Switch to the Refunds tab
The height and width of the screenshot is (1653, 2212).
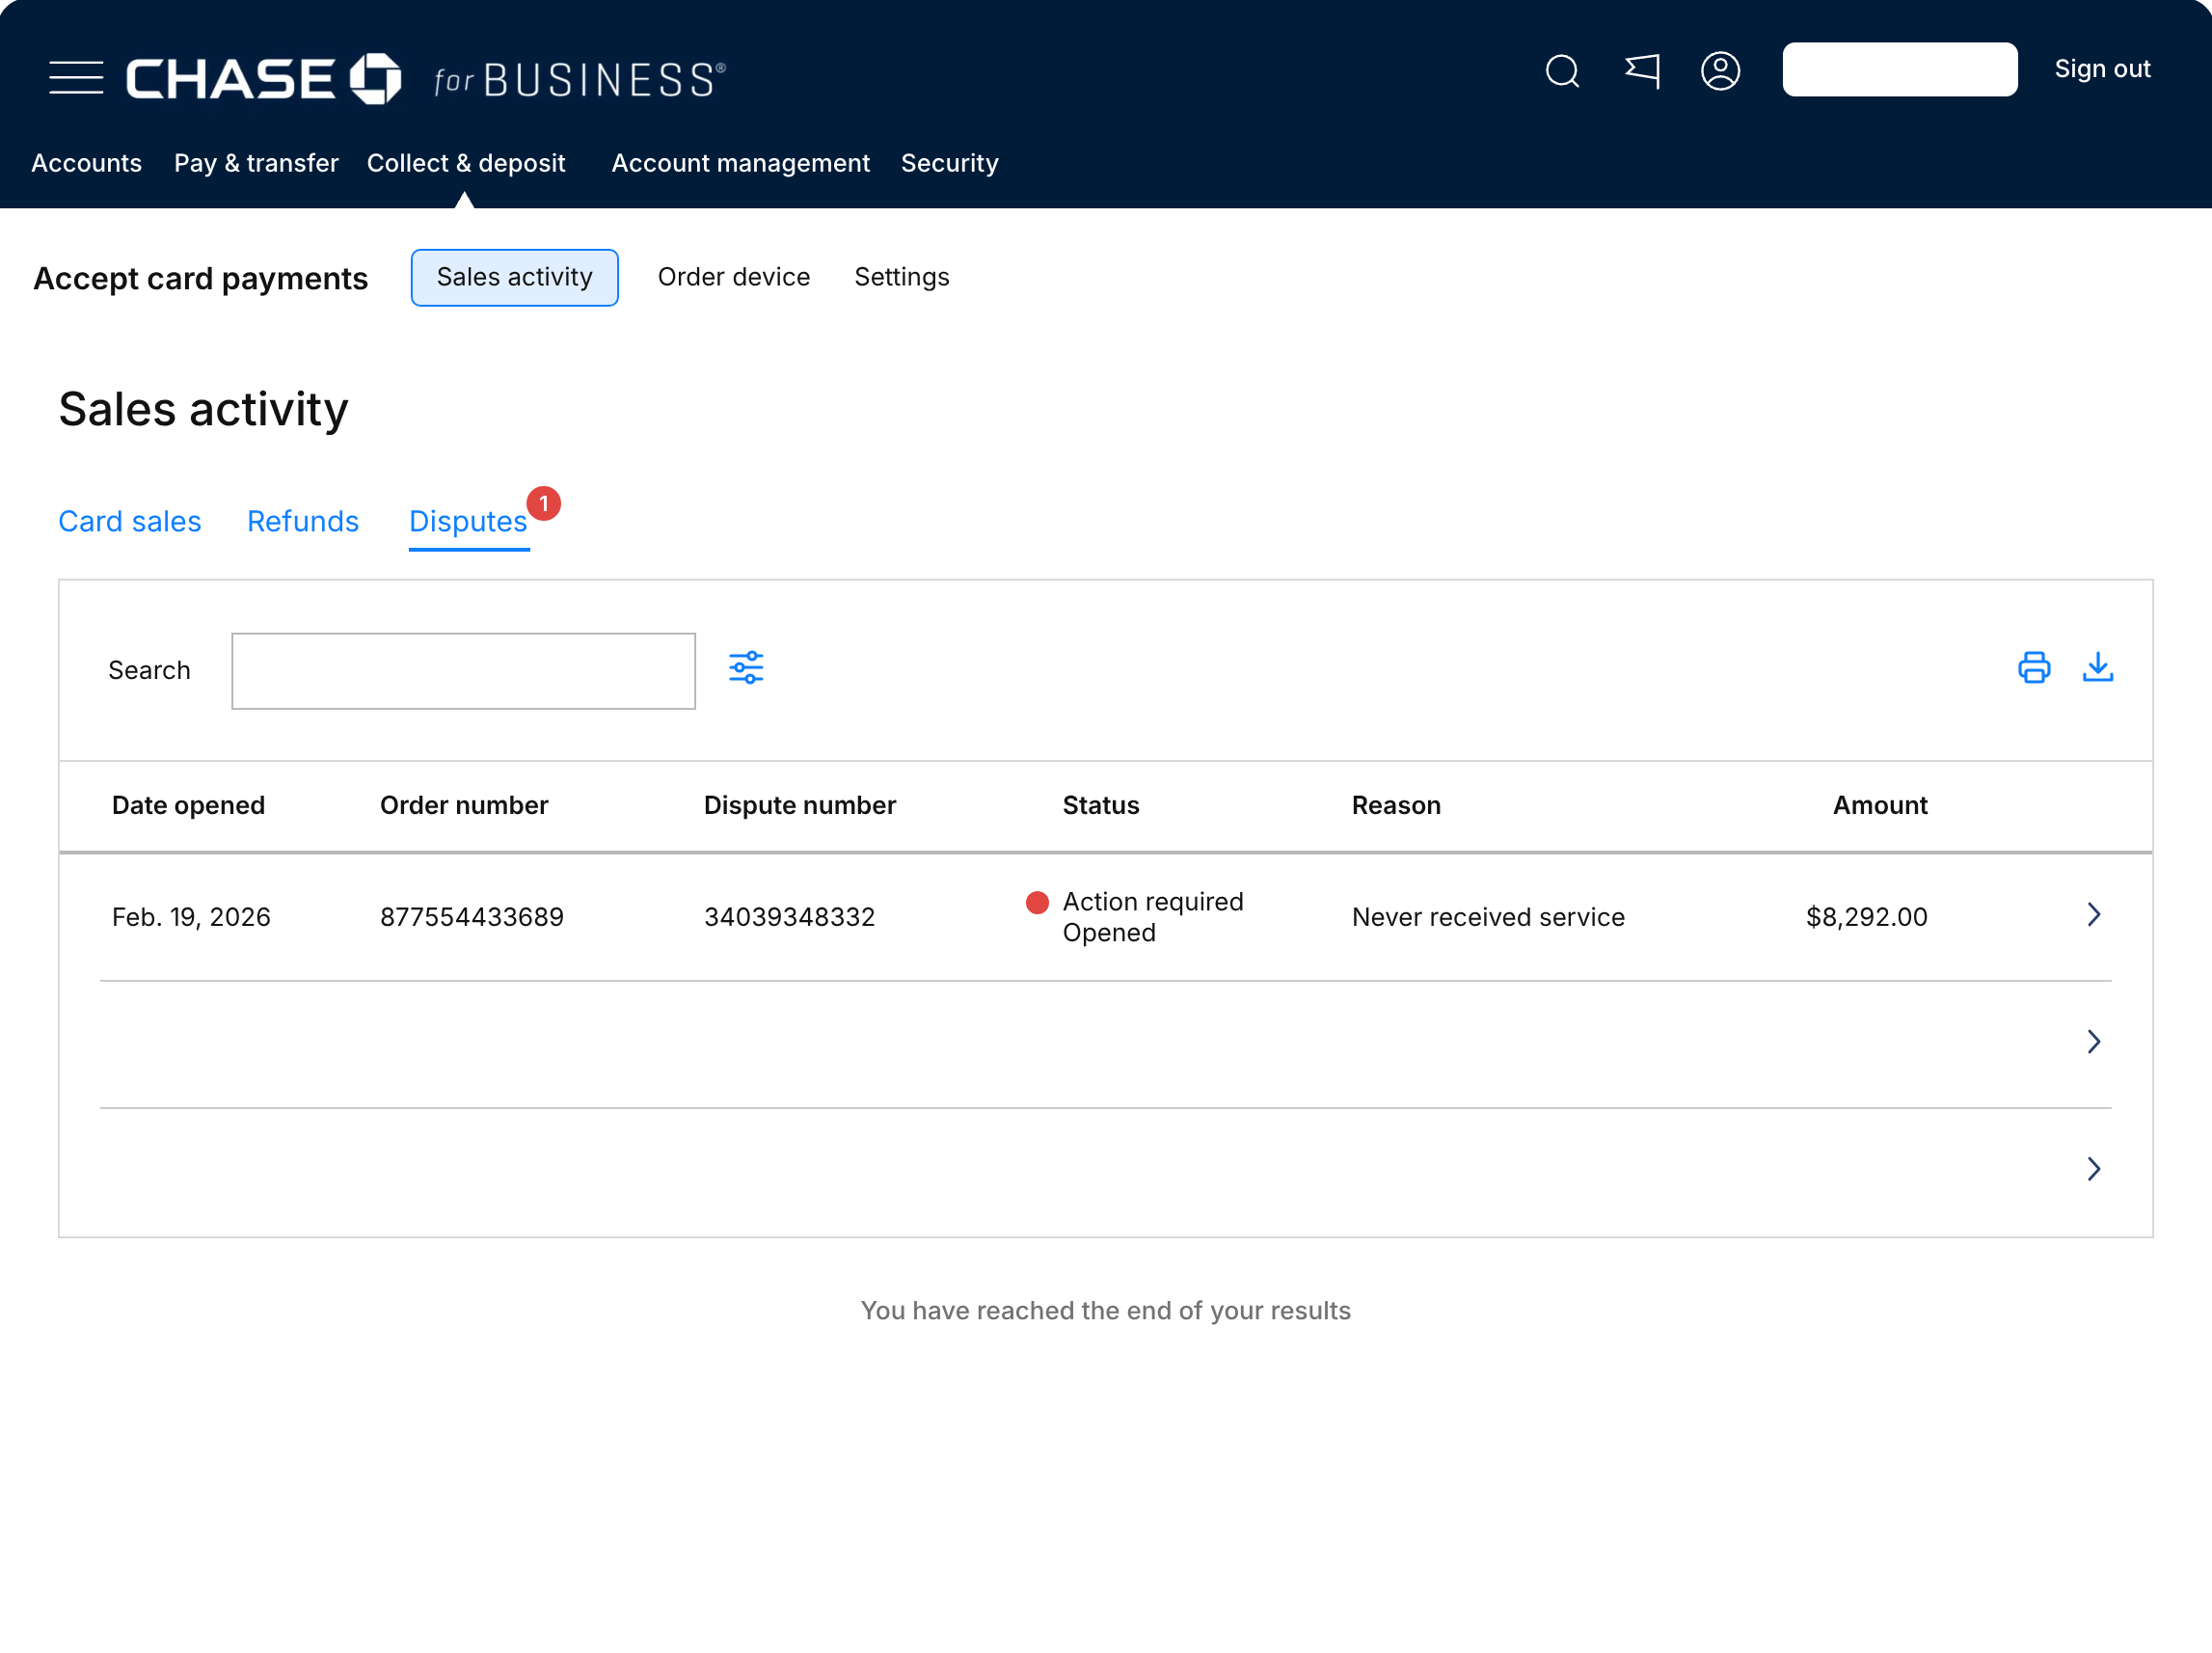[303, 521]
